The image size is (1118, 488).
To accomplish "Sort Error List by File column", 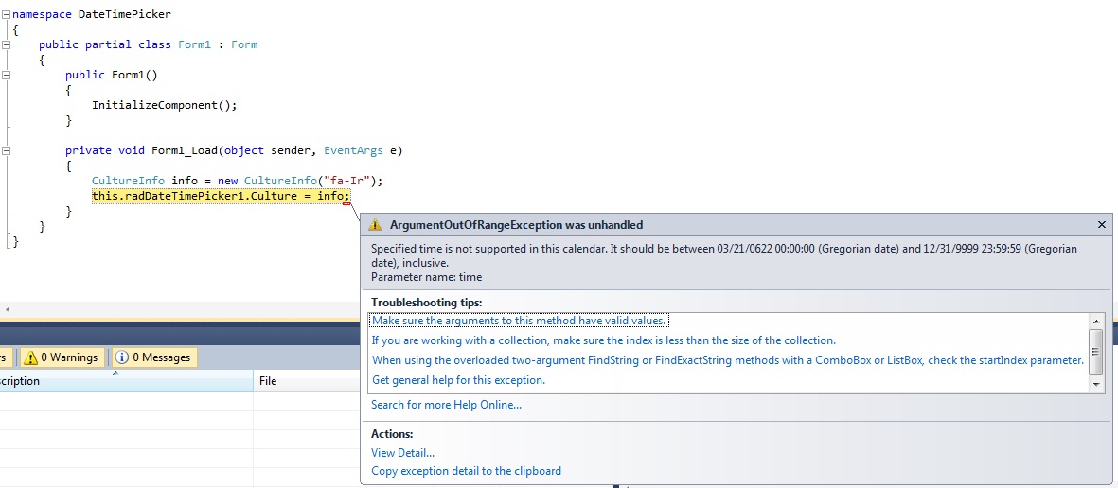I will coord(307,381).
